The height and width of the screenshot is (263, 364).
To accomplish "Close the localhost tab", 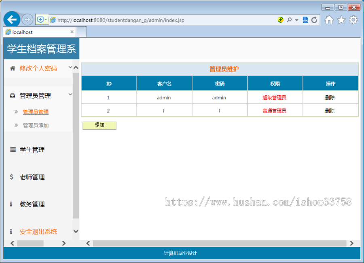I will pyautogui.click(x=72, y=32).
